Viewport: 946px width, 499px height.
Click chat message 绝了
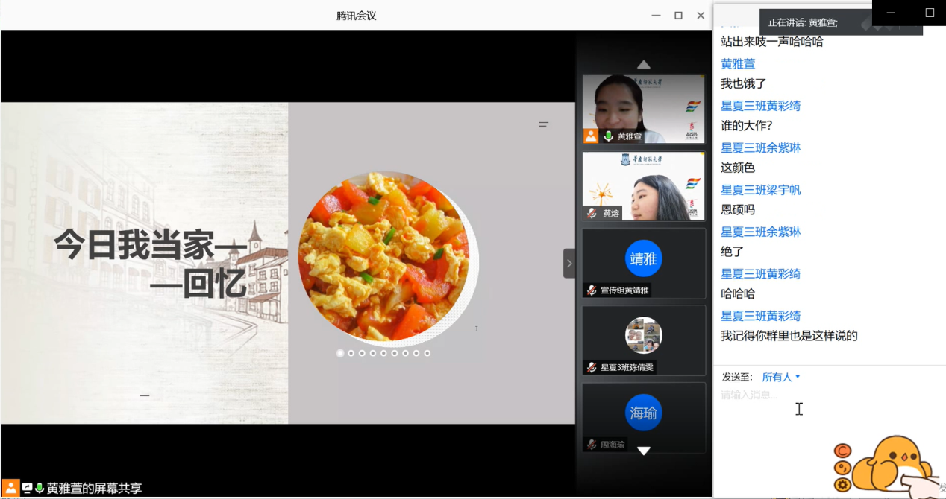click(x=732, y=252)
